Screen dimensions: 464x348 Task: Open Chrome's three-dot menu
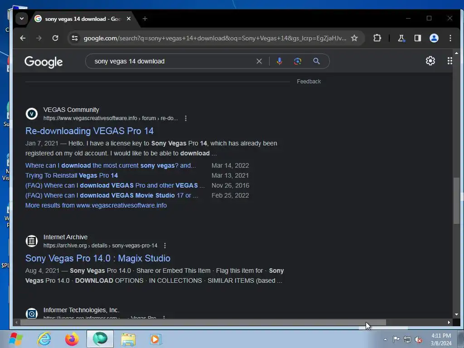[450, 38]
